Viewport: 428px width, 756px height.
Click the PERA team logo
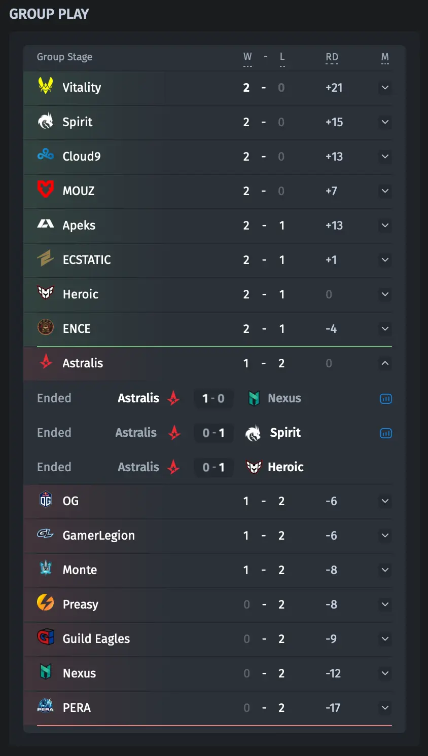46,706
